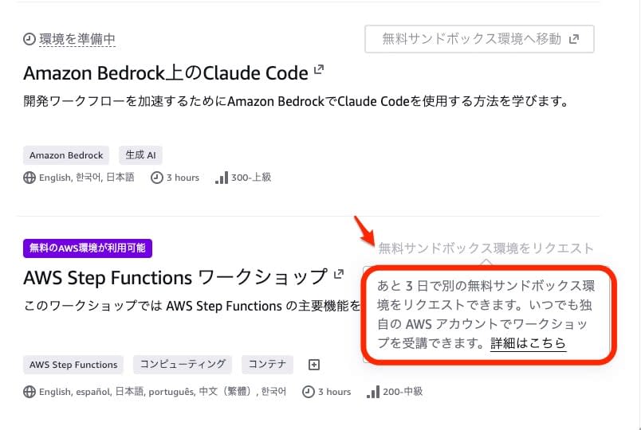The image size is (641, 430).
Task: Click the globe icon by English, 한국어, 日本語
Action: [29, 178]
